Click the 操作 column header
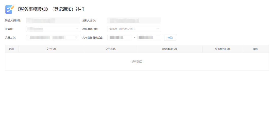 point(255,49)
